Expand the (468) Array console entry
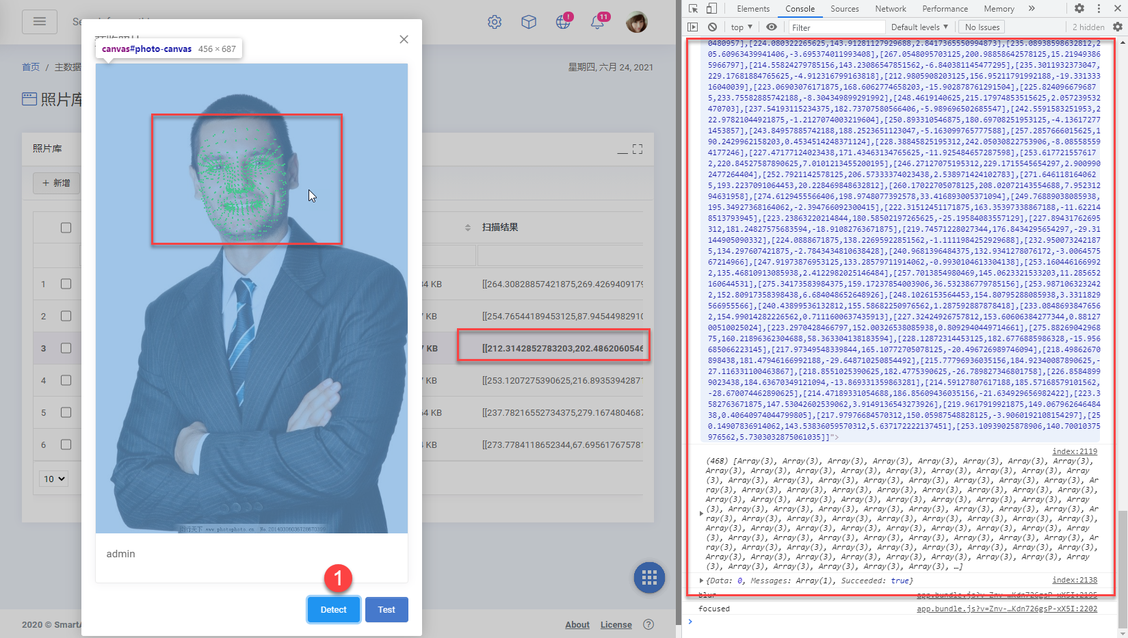This screenshot has width=1128, height=638. point(701,514)
